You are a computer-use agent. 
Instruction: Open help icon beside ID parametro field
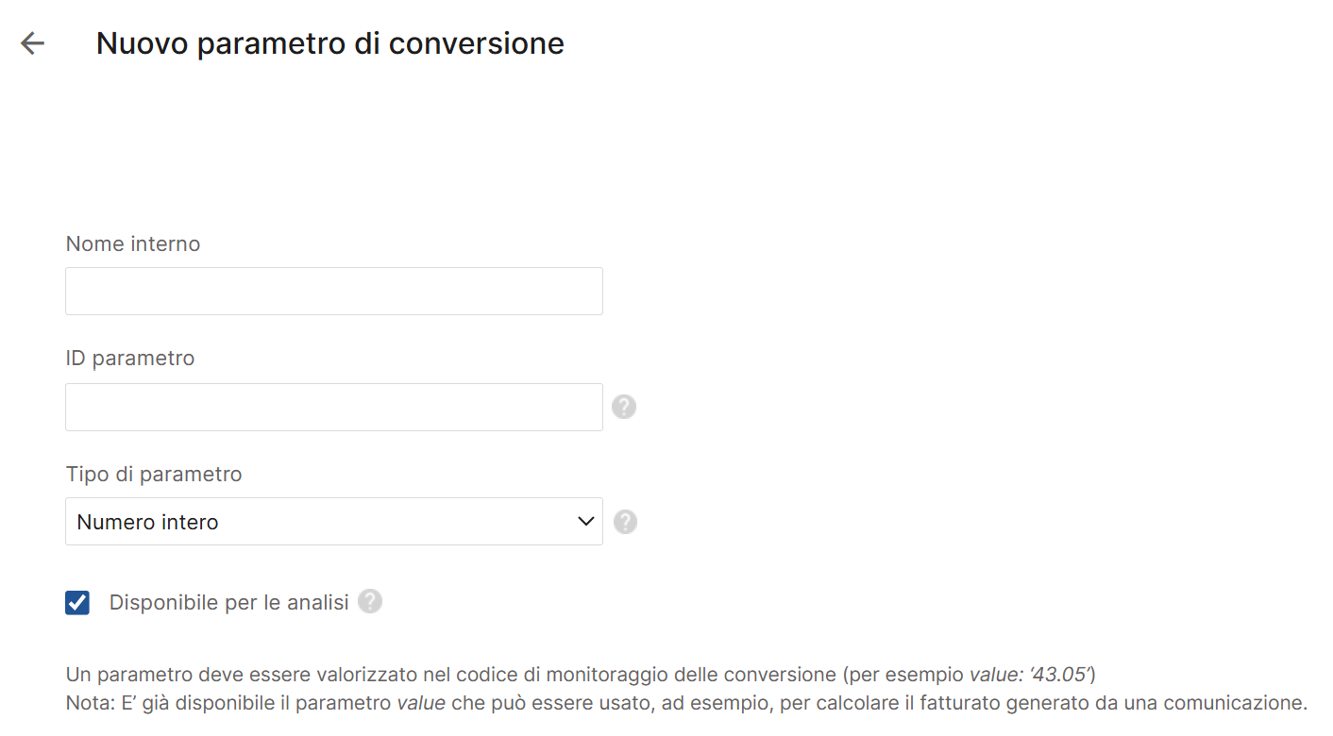click(x=624, y=407)
